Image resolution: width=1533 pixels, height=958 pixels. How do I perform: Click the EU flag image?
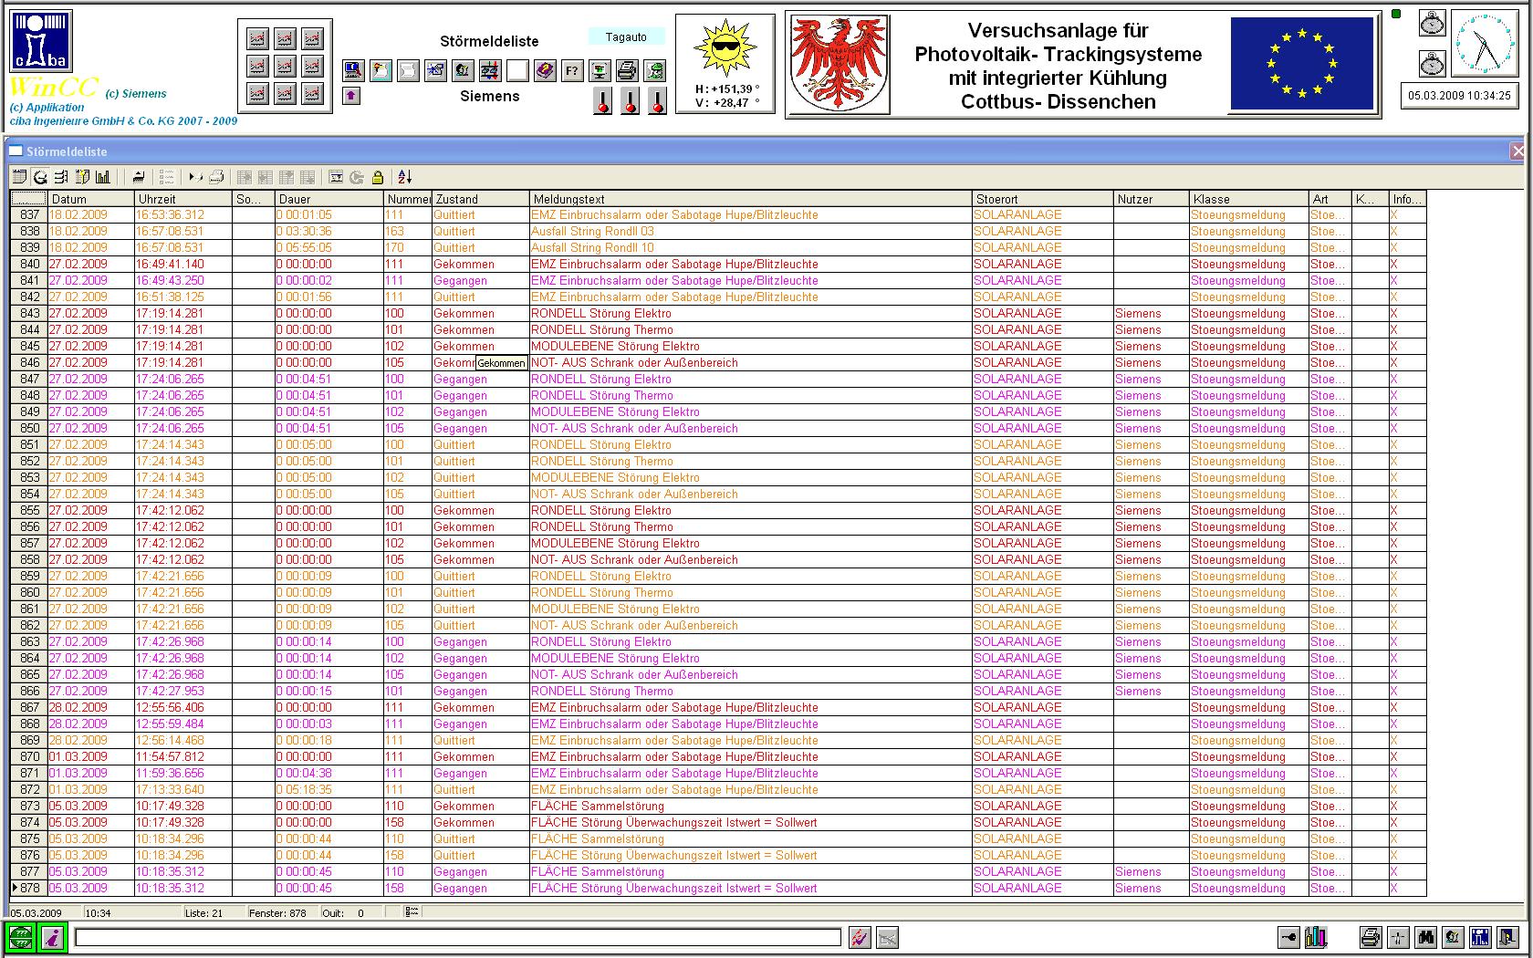point(1301,64)
